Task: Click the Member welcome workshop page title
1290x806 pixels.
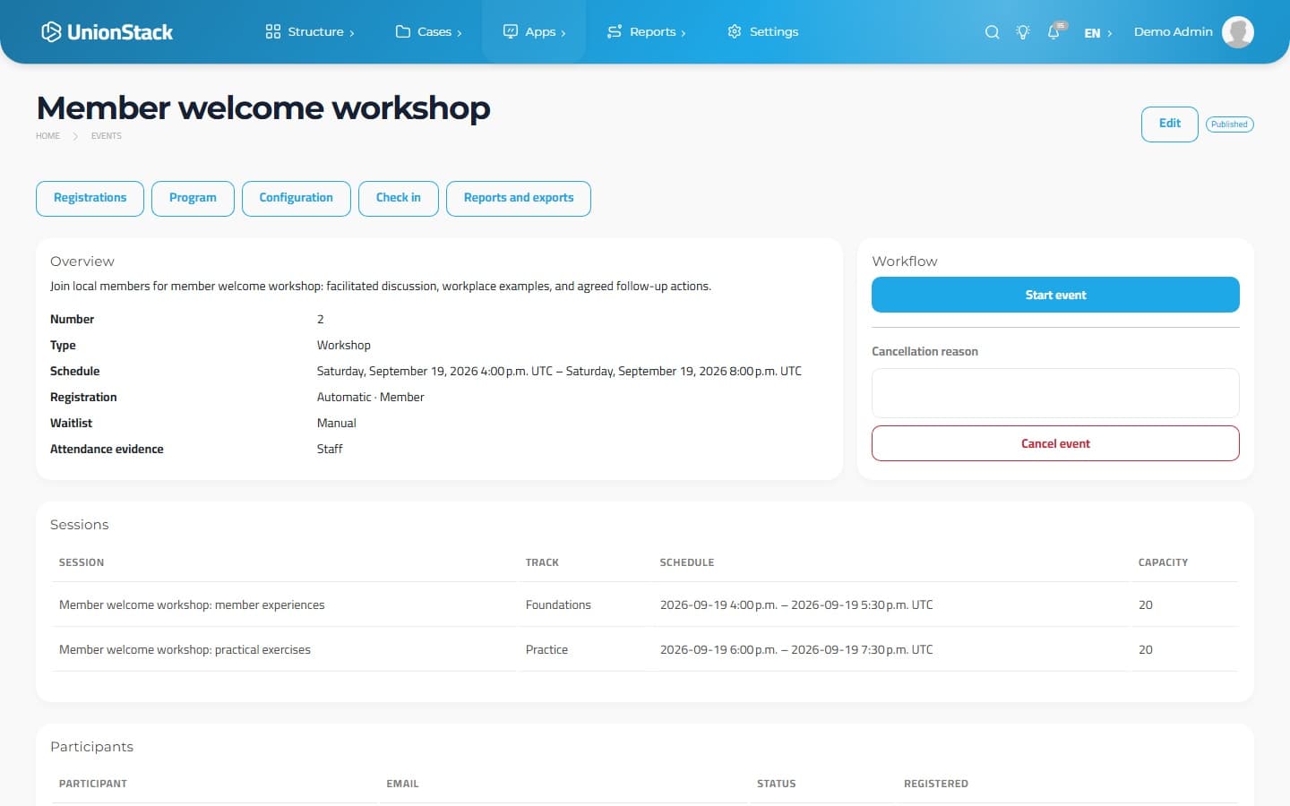Action: pos(263,107)
